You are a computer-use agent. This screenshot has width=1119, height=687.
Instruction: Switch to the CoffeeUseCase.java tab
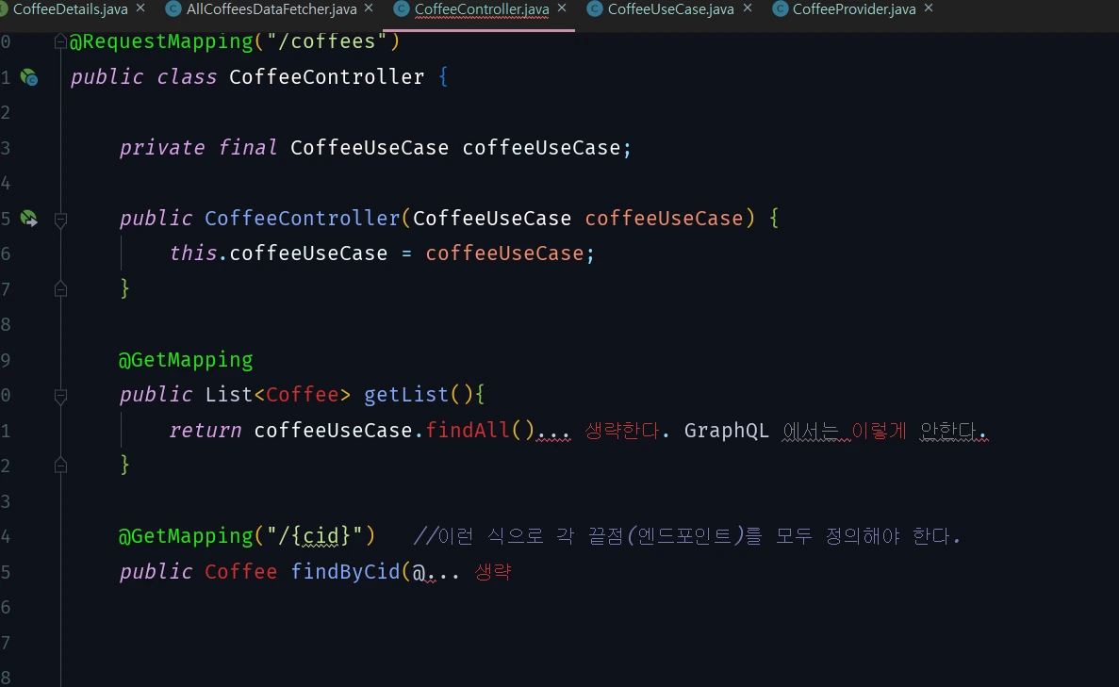coord(671,9)
